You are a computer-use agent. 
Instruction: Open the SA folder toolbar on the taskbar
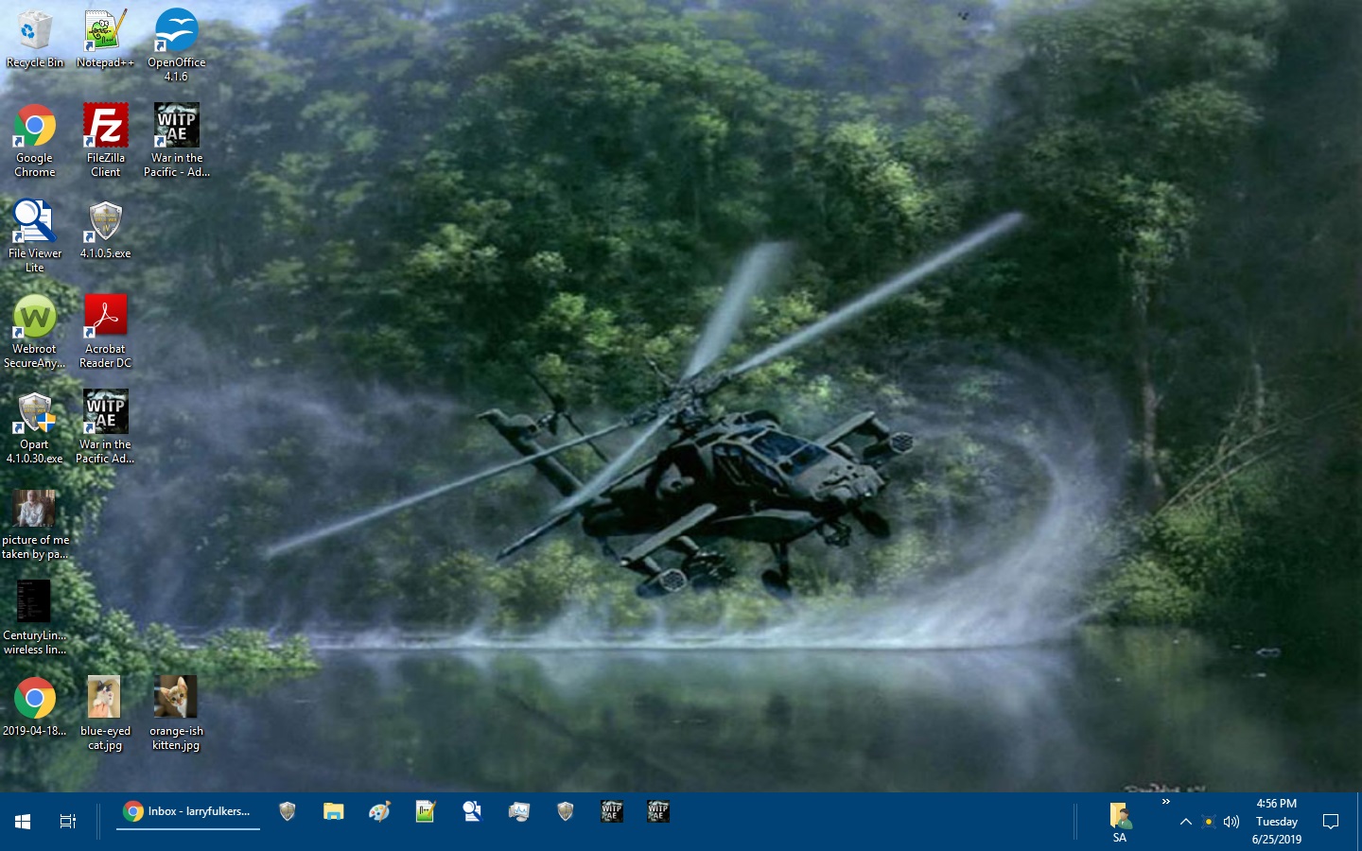(1120, 822)
